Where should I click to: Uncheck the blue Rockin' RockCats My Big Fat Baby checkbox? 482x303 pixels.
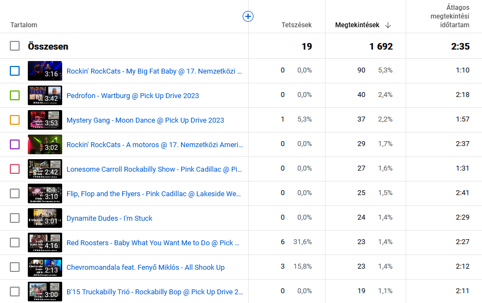click(x=15, y=71)
